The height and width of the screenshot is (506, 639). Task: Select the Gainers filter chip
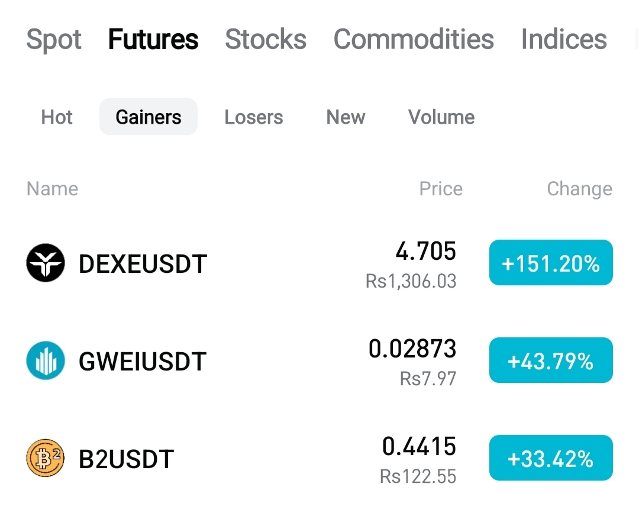click(149, 117)
